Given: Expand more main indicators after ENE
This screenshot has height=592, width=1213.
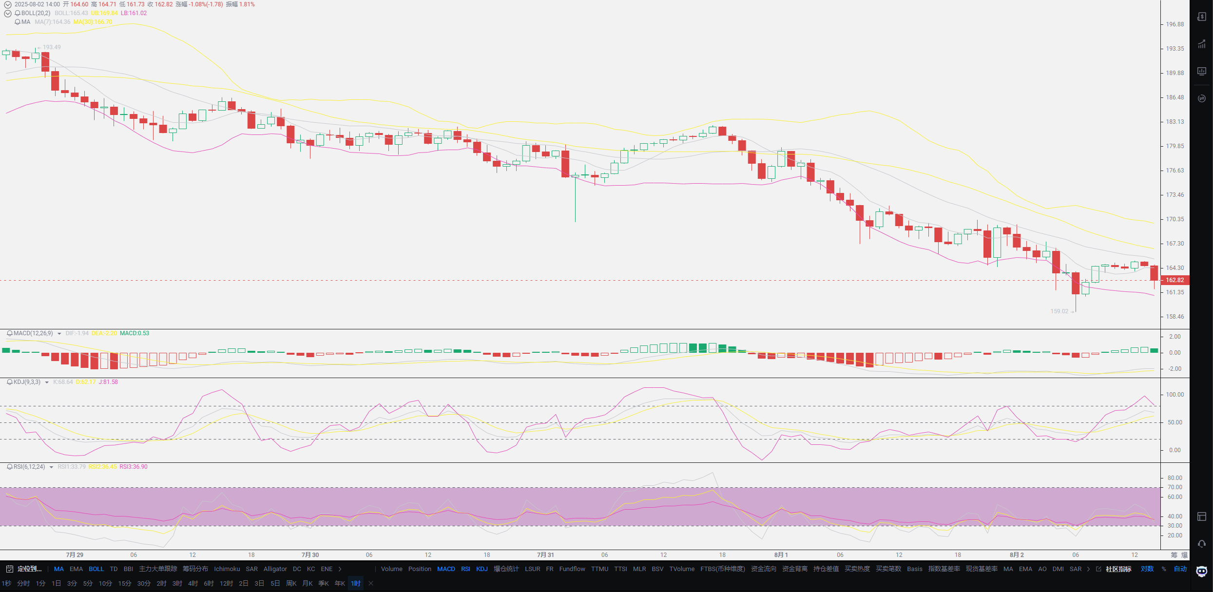Looking at the screenshot, I should pos(340,569).
